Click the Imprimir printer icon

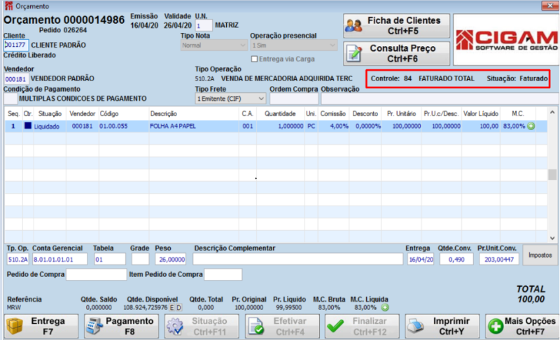click(416, 326)
